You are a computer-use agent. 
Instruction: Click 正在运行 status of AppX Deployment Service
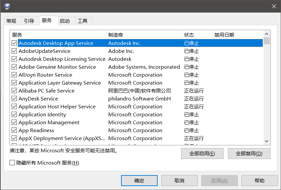[194, 138]
